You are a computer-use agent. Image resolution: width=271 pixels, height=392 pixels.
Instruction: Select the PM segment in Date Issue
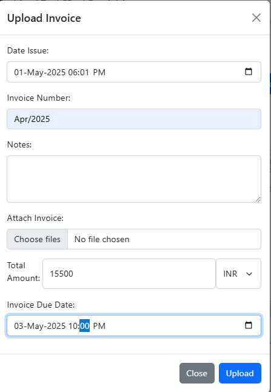tap(99, 72)
